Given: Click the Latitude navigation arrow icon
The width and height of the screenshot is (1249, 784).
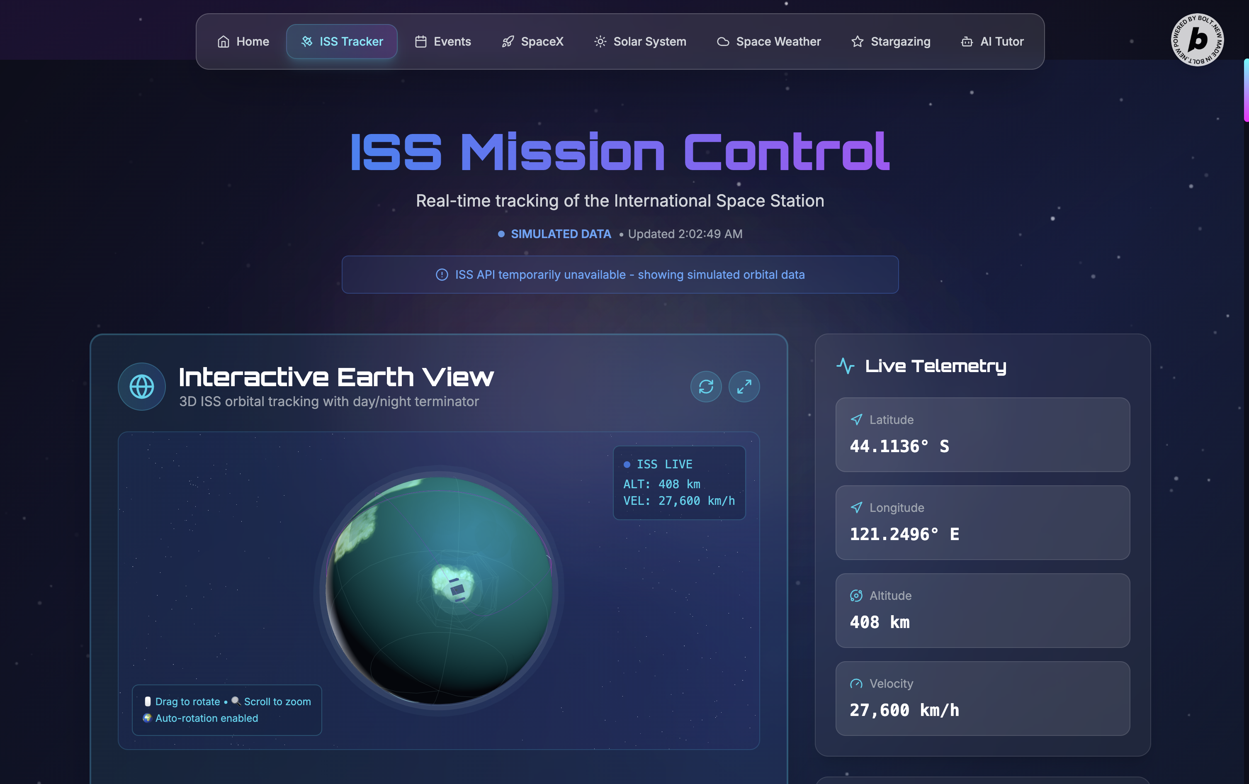Looking at the screenshot, I should point(856,419).
